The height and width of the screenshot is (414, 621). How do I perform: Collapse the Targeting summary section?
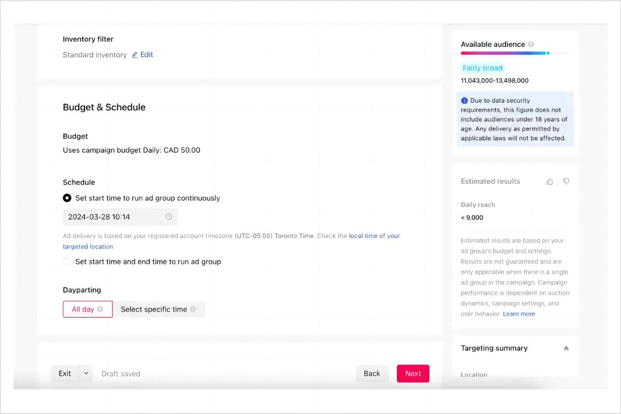[x=566, y=348]
